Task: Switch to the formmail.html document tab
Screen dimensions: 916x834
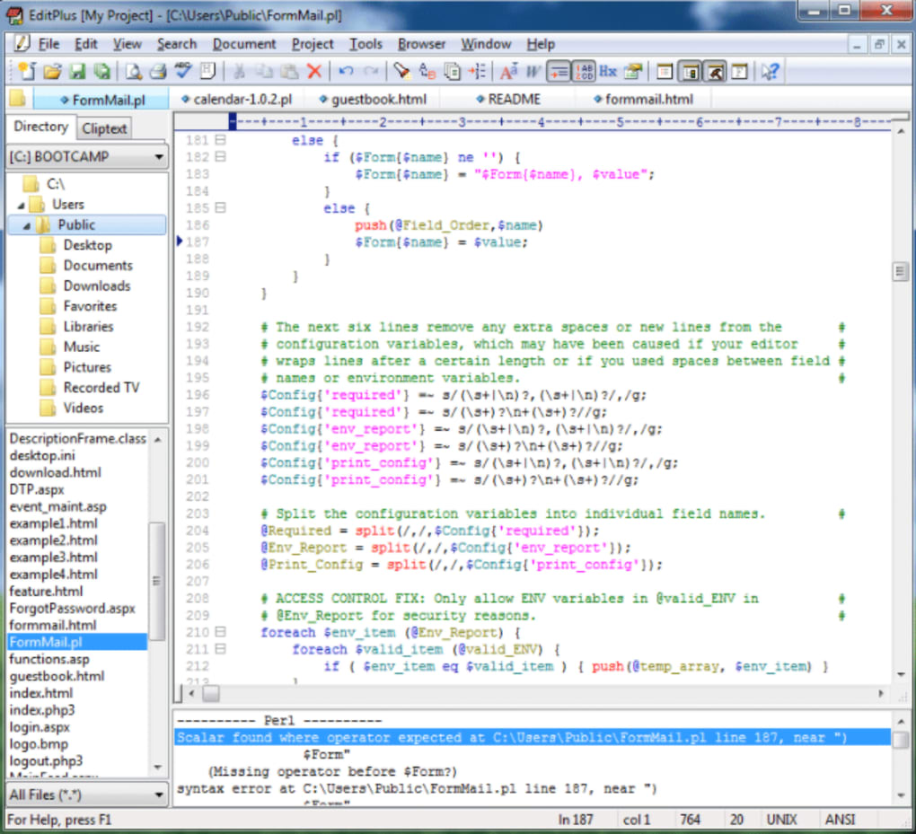Action: (x=643, y=100)
